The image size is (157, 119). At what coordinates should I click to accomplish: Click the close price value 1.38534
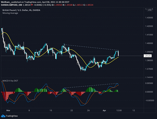[x=89, y=5]
